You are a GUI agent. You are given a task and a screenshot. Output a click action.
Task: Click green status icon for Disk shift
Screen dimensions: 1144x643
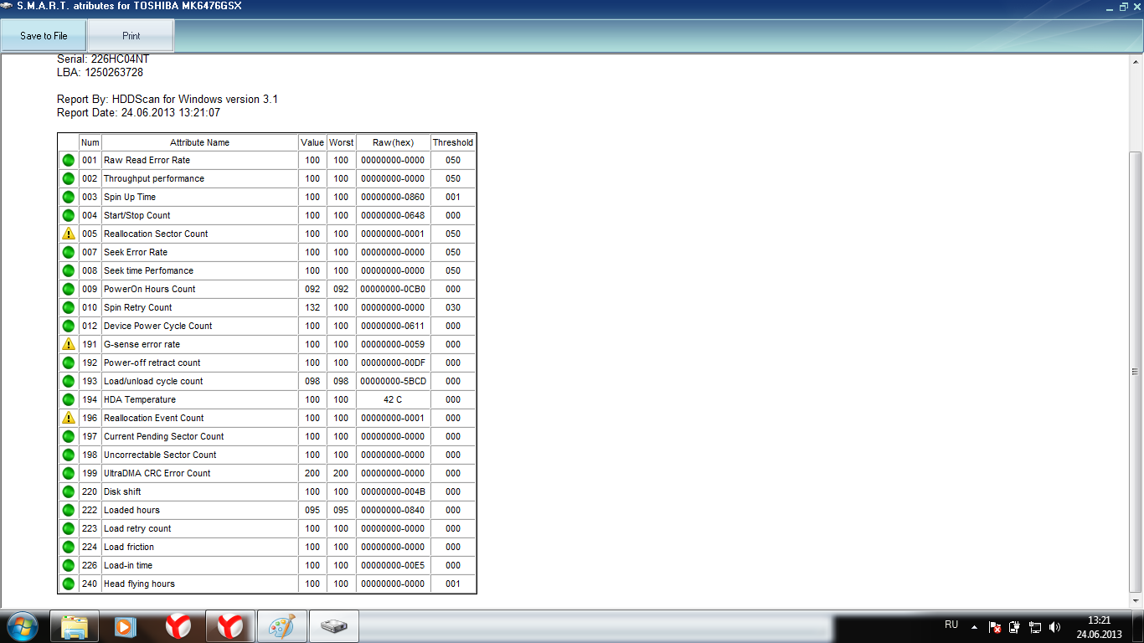coord(69,491)
